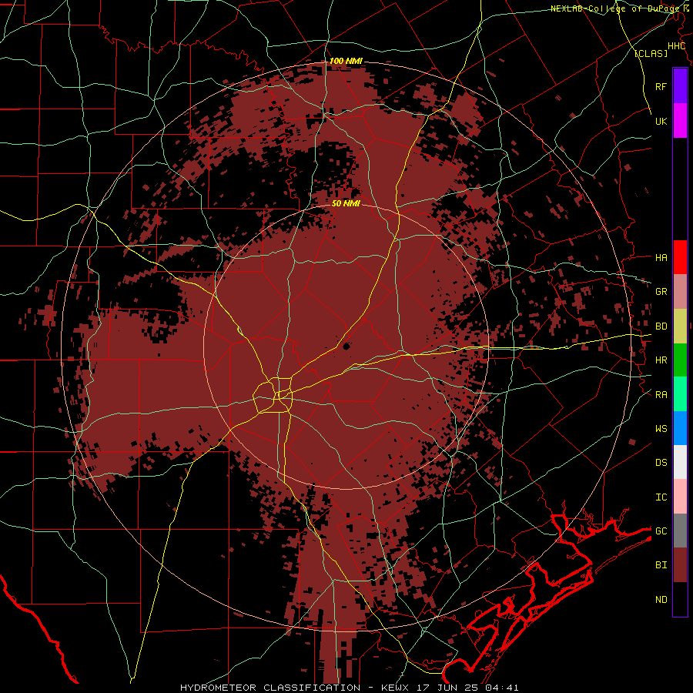Click the BD legend label

coord(661,326)
